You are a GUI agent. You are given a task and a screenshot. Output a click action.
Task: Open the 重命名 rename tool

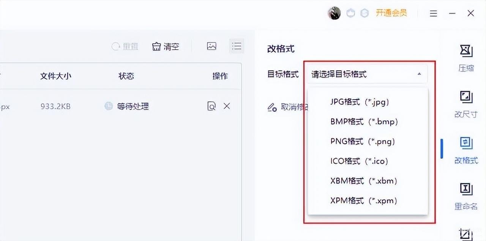[466, 196]
